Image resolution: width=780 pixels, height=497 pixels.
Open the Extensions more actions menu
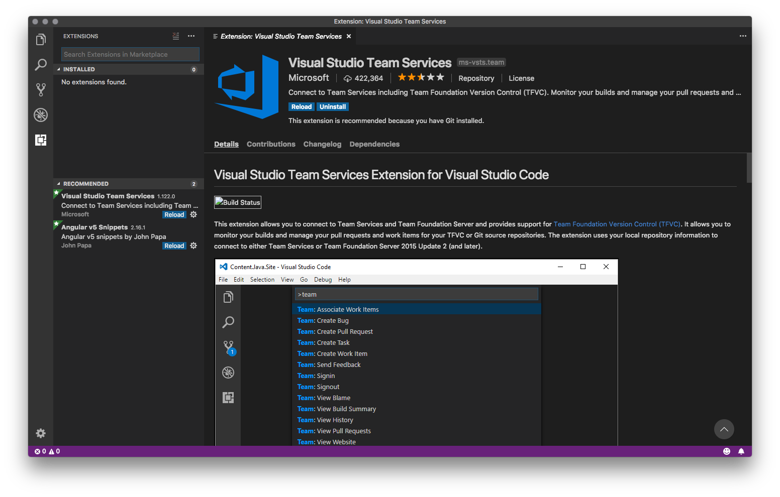(x=191, y=36)
